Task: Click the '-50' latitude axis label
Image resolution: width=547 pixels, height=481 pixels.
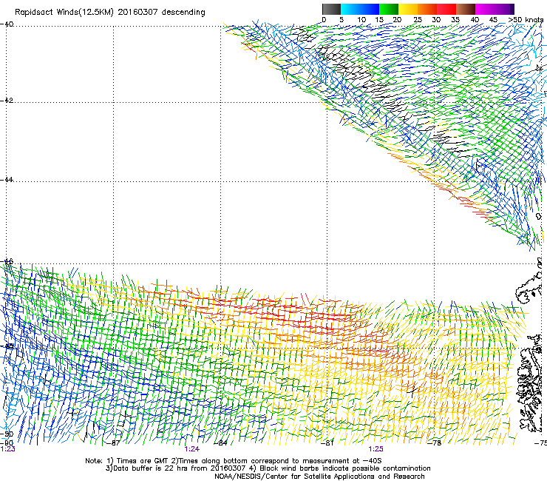Action: click(x=7, y=434)
